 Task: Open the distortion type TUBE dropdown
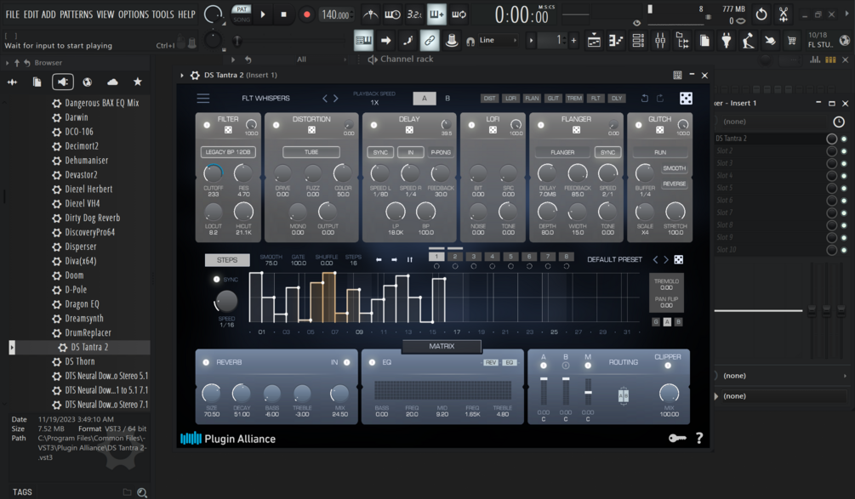(311, 152)
